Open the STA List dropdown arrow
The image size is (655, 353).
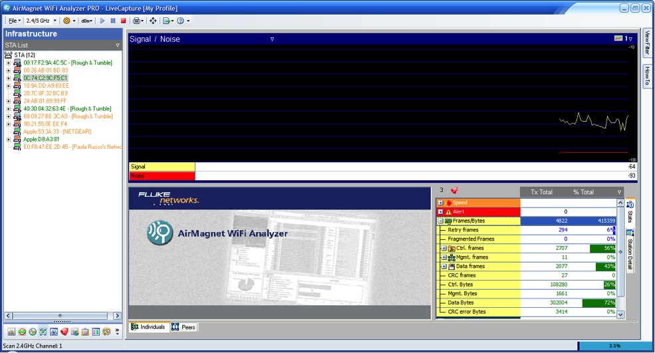pyautogui.click(x=118, y=45)
